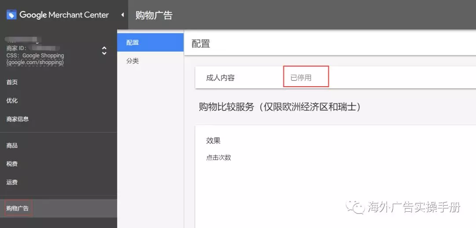Select the 点击次数 metric
Viewport: 476px width, 228px height.
[219, 158]
